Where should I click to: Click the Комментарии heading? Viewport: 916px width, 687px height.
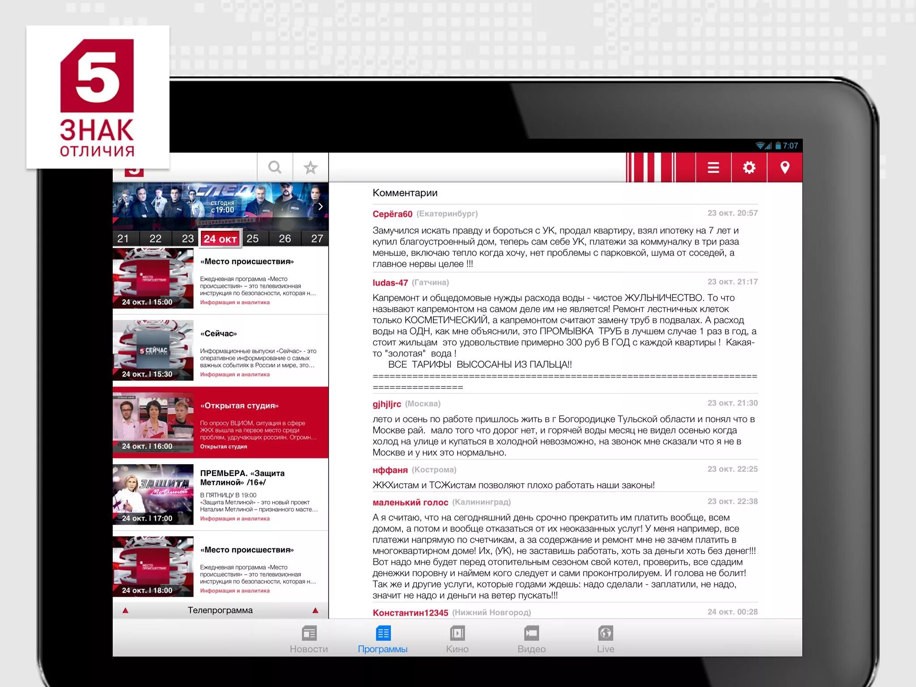click(x=405, y=193)
